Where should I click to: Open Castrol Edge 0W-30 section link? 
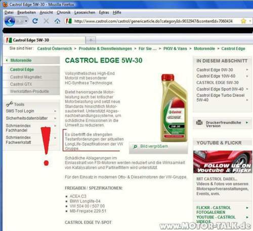215,70
